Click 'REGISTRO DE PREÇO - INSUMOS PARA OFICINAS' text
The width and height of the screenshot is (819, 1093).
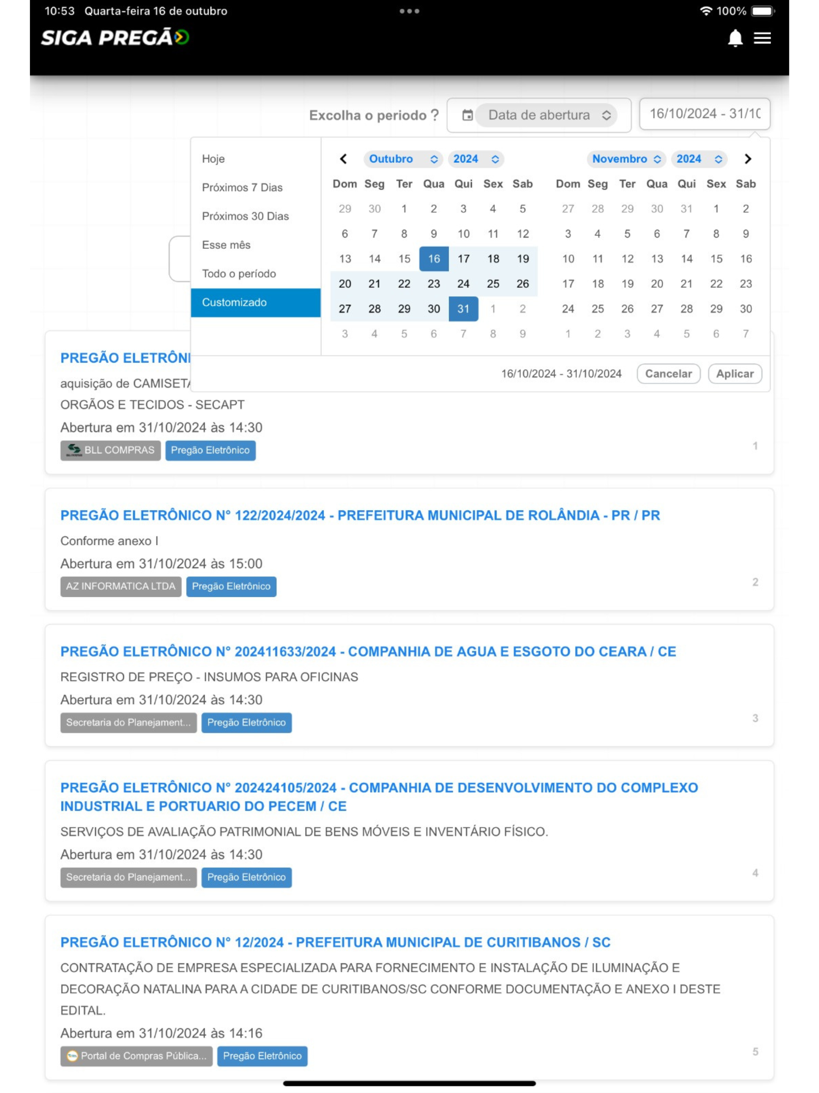pos(209,677)
